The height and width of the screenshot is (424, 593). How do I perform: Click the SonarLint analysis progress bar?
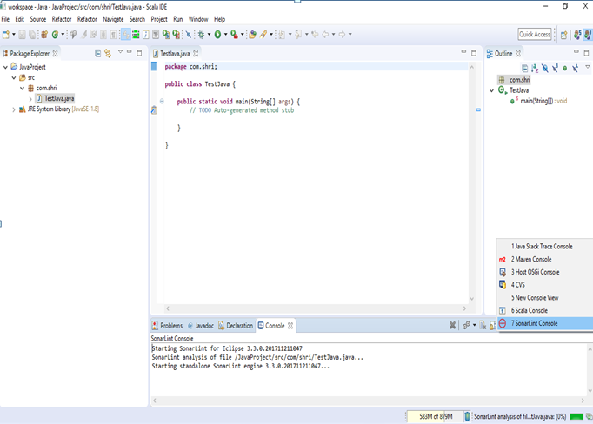[576, 416]
